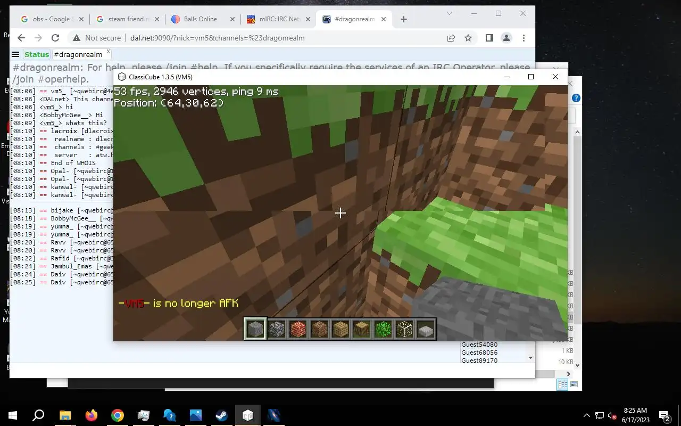Select the glass block in the hotbar

point(404,329)
